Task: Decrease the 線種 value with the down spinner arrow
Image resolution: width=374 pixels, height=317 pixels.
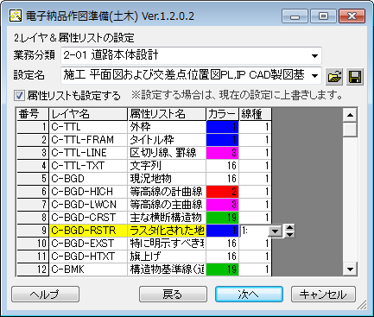Action: click(x=289, y=234)
